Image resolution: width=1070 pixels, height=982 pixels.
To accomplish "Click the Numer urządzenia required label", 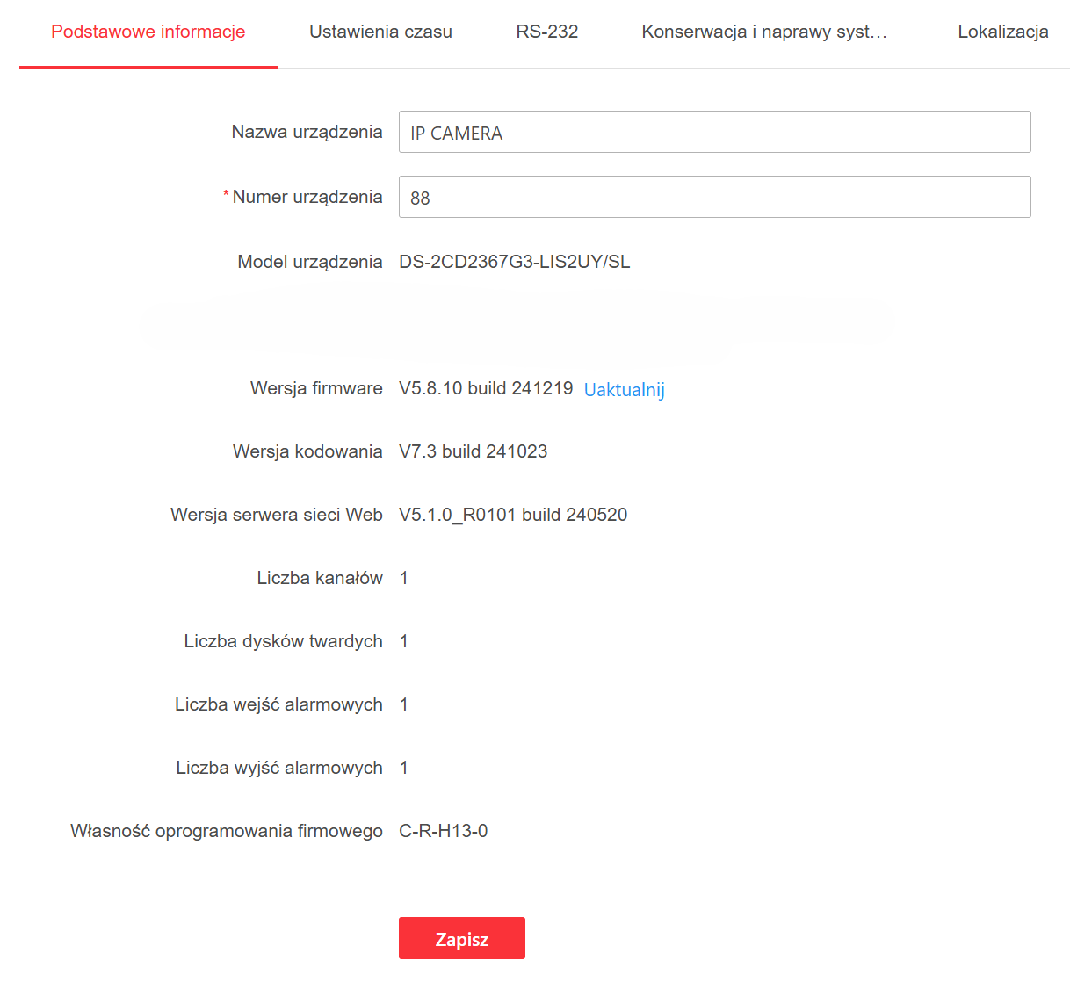I will [307, 198].
